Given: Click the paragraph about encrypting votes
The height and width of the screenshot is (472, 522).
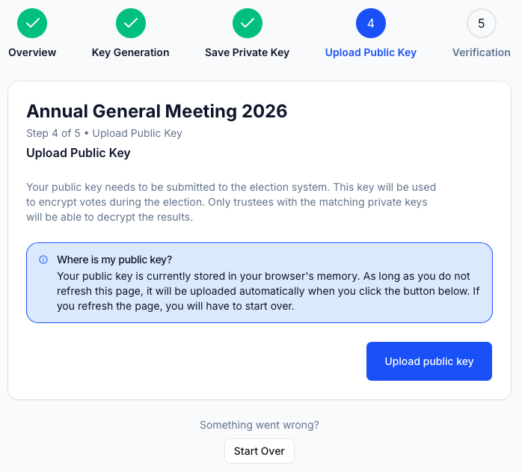Looking at the screenshot, I should coord(231,202).
